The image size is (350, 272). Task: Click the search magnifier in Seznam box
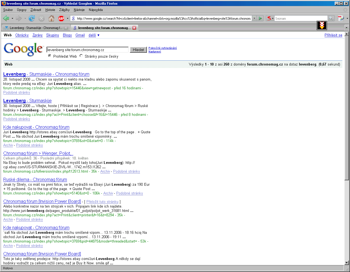(x=331, y=18)
